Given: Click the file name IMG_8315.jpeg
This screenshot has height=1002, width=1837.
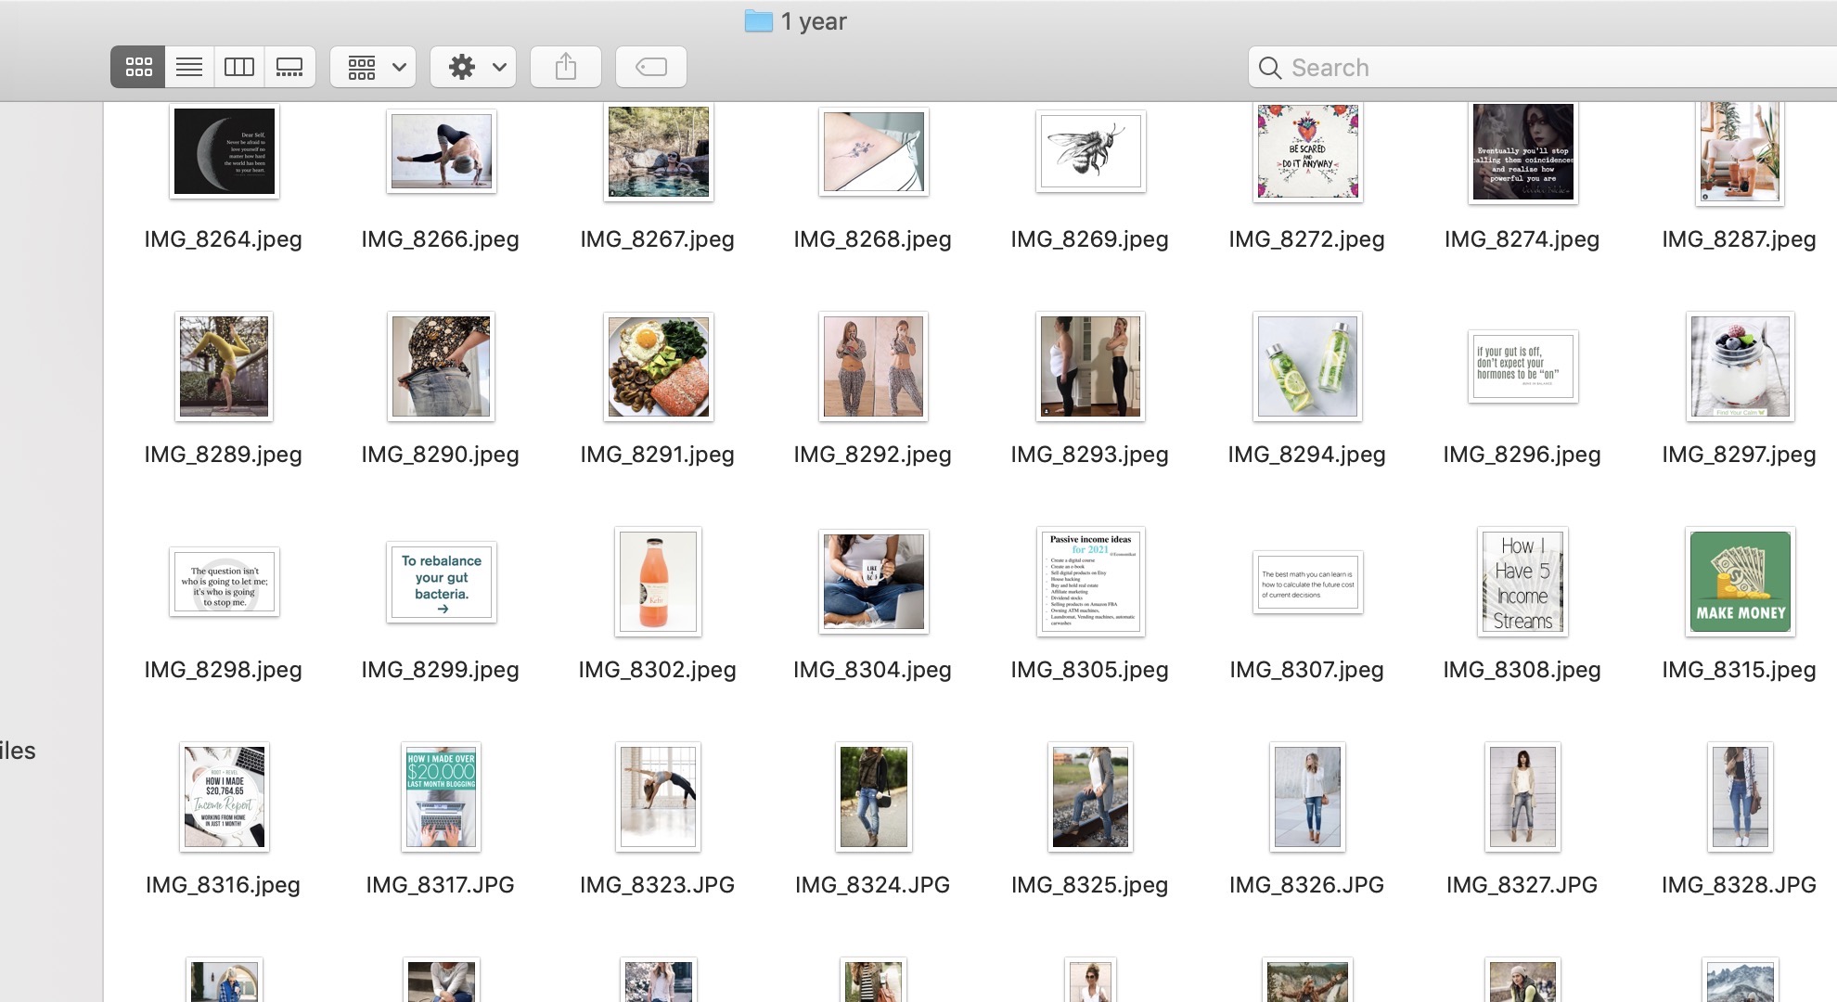Looking at the screenshot, I should click(x=1739, y=670).
